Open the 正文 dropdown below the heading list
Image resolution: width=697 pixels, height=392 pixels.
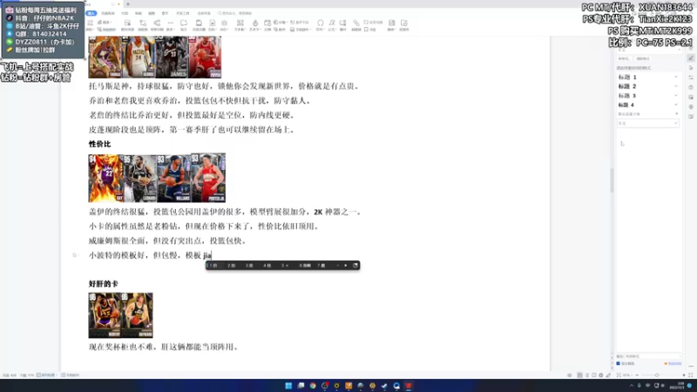648,123
